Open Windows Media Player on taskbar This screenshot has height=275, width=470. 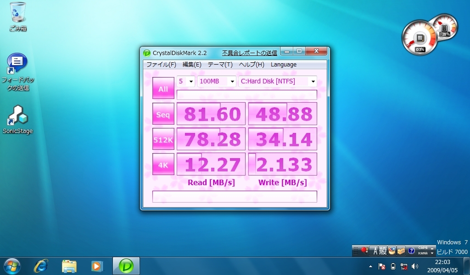[x=96, y=266]
